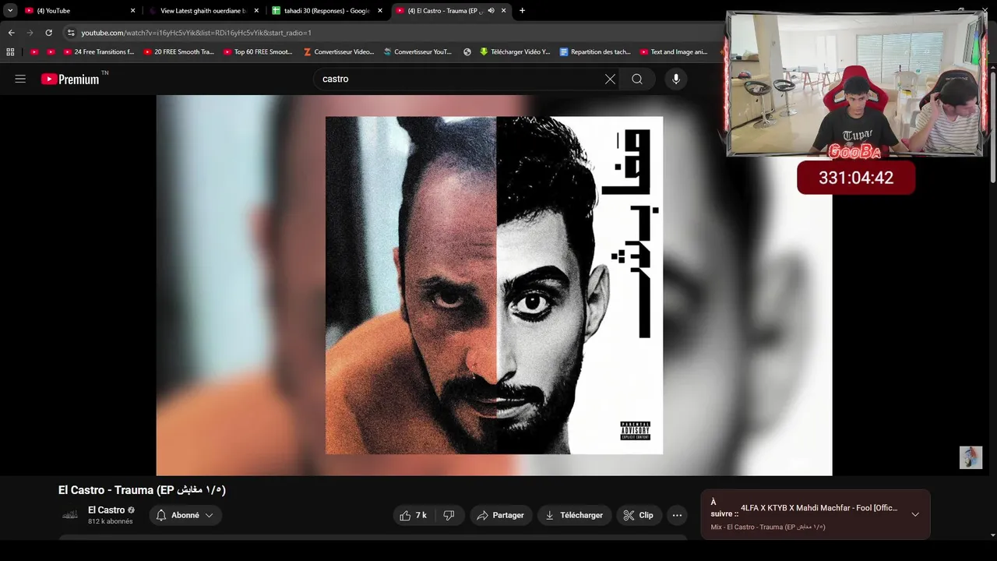Go back to previous page

tap(11, 33)
